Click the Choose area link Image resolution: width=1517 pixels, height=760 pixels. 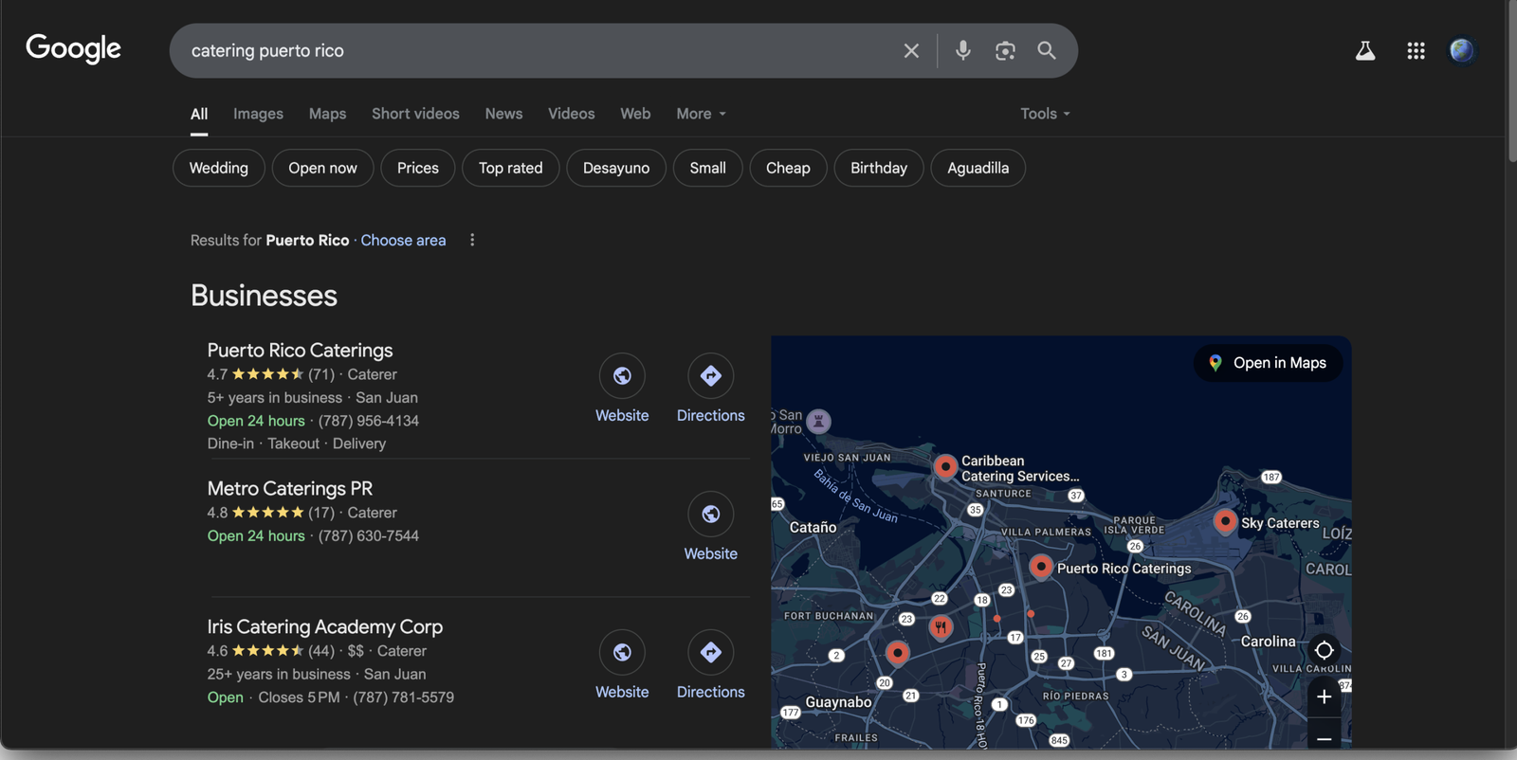(403, 241)
